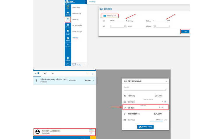
Task: Add new order tab with plus icon
Action: [x=93, y=74]
